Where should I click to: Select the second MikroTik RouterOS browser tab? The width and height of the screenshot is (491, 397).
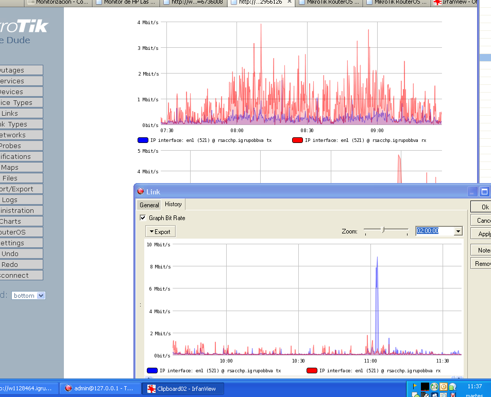397,2
